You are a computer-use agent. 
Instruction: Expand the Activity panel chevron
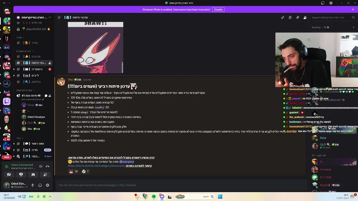pos(354,27)
